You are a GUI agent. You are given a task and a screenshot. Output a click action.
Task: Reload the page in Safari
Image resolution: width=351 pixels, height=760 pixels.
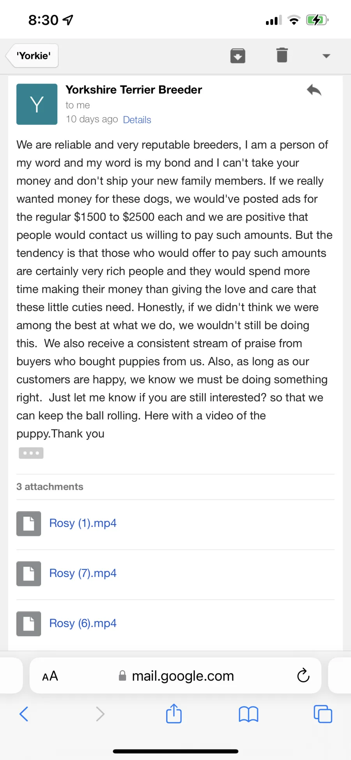(x=303, y=675)
